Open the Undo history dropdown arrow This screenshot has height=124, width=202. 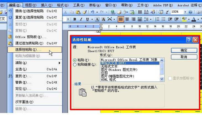[x=97, y=12]
